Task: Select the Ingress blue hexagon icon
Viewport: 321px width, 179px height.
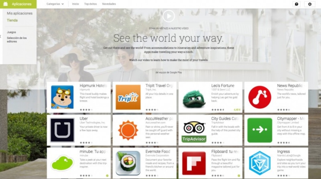Action: pyautogui.click(x=260, y=163)
